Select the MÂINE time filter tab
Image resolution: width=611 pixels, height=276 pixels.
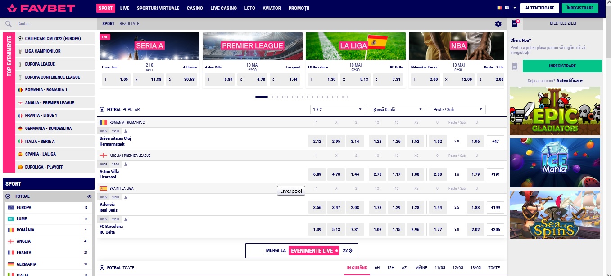click(x=421, y=268)
